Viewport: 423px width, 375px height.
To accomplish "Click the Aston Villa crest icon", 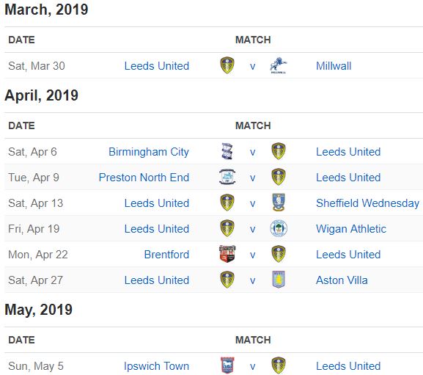I will 279,280.
